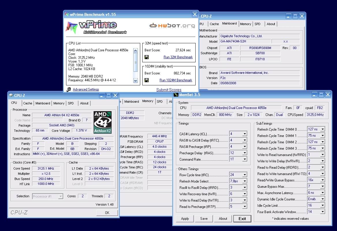Click the CPU List scrollbar up arrow
The width and height of the screenshot is (337, 231).
135,51
